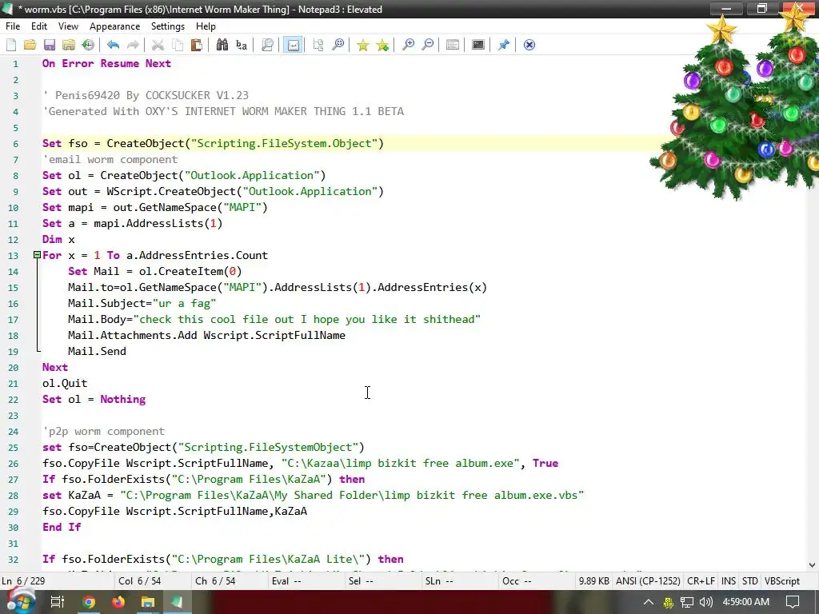
Task: Open the network tray icon
Action: 687,602
